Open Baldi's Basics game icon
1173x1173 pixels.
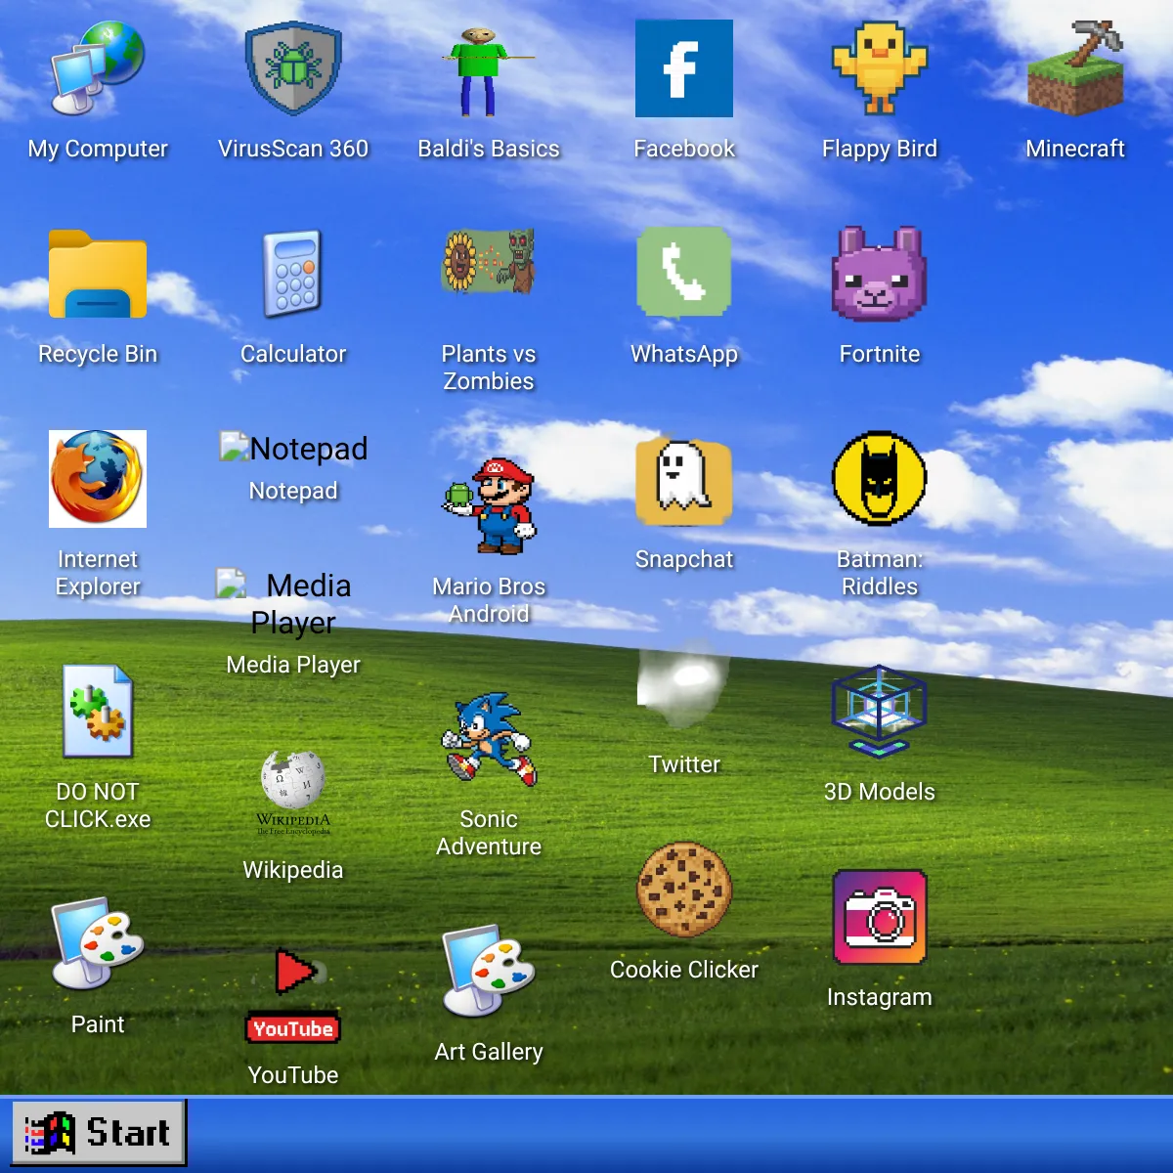click(489, 68)
